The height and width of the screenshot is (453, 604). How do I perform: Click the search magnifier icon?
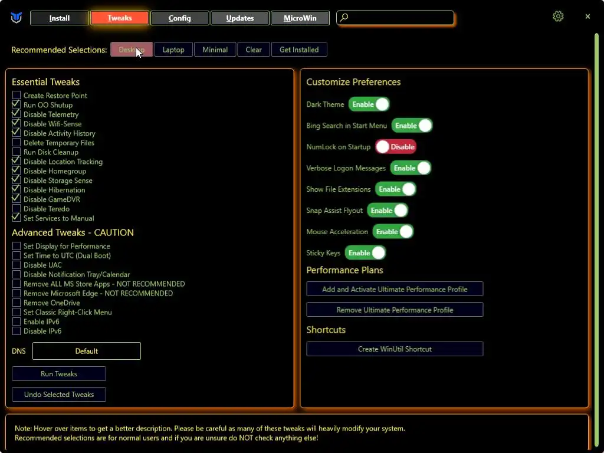coord(344,17)
